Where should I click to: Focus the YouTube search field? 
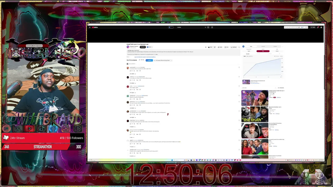pos(190,27)
